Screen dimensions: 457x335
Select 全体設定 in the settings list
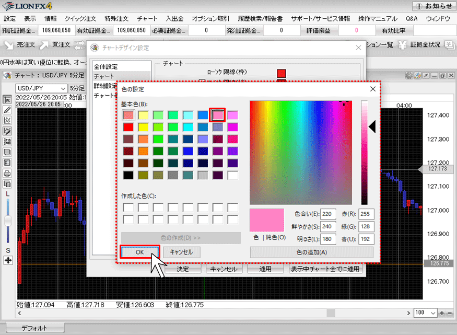tap(122, 66)
